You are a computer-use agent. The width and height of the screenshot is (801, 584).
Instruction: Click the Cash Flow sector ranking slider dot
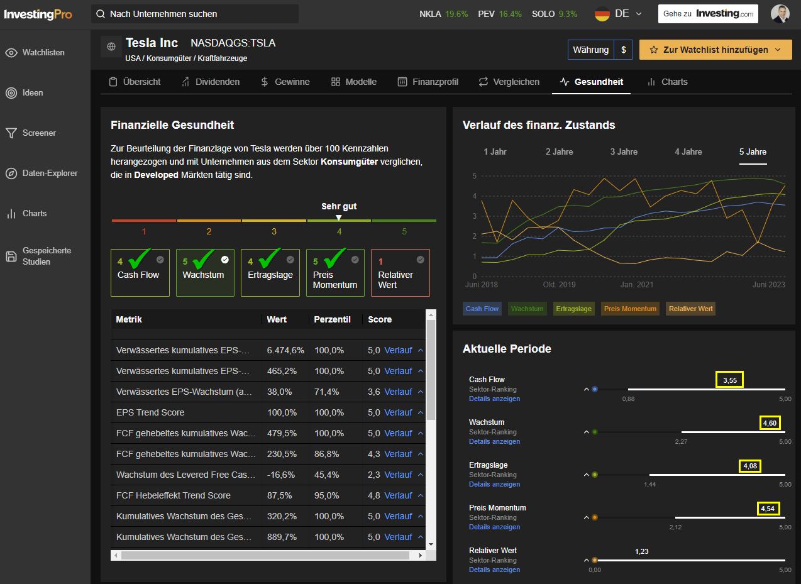[595, 389]
